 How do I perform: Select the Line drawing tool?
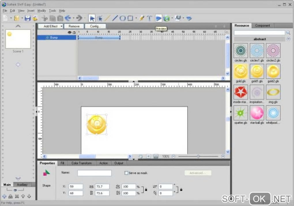(115, 18)
